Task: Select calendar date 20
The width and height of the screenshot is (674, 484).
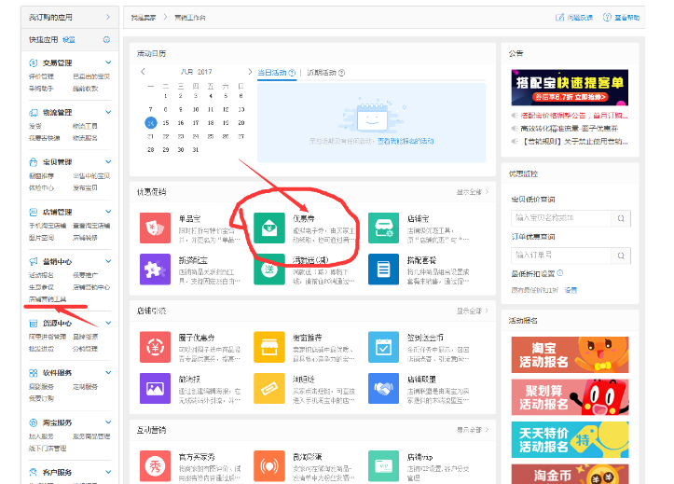Action: click(x=241, y=123)
